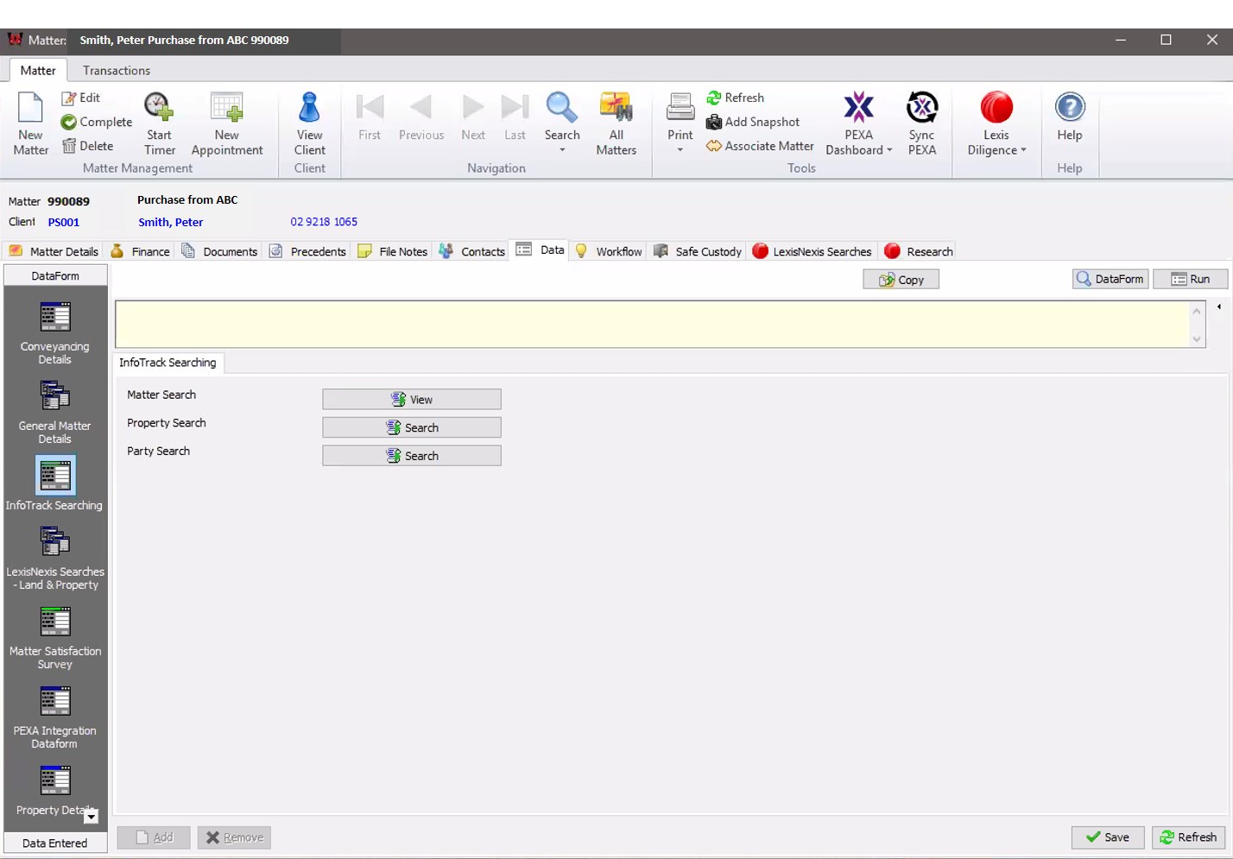Save the dataform changes
The height and width of the screenshot is (859, 1233).
coord(1107,837)
